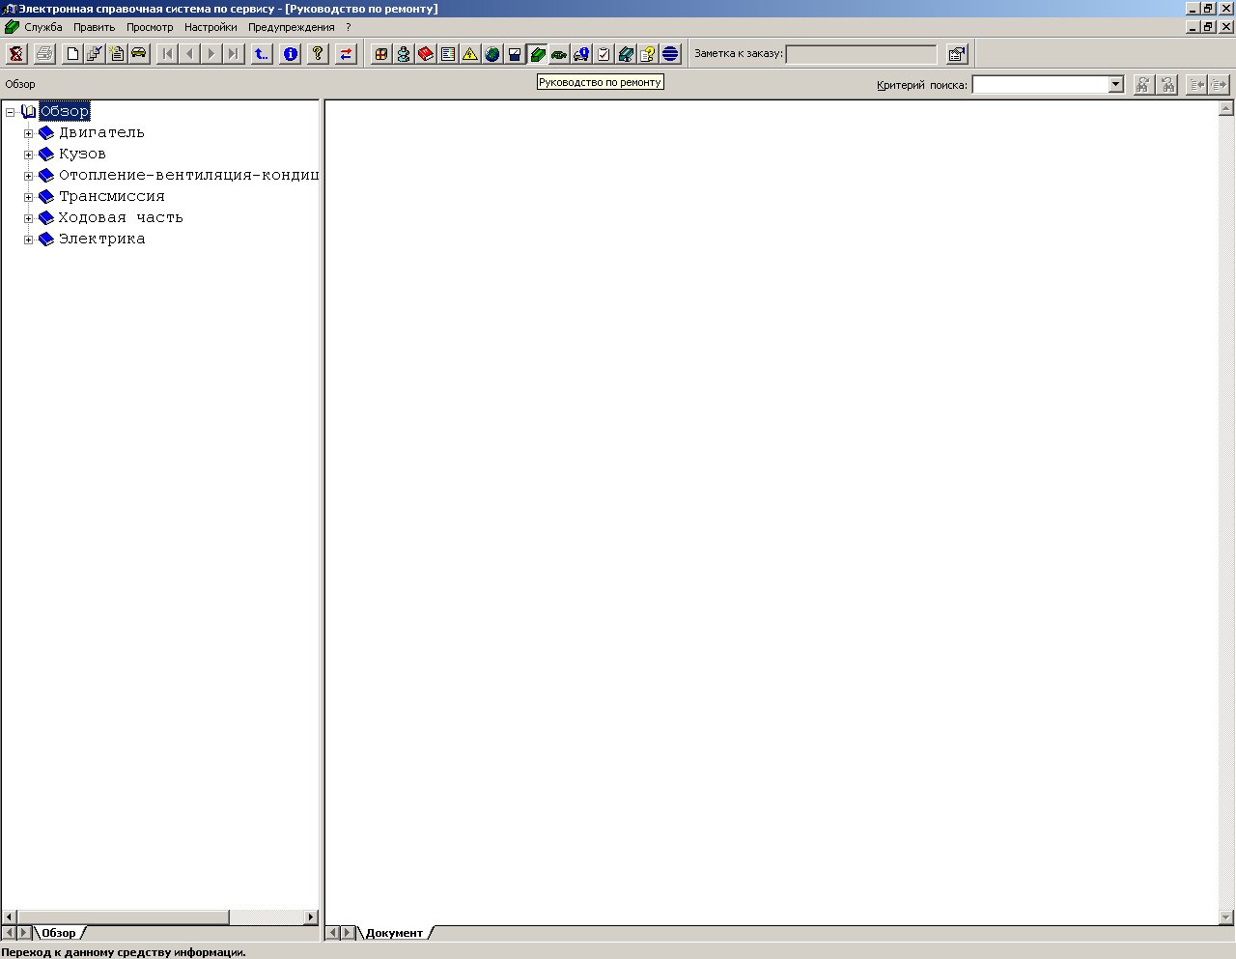Open the Править menu
The image size is (1236, 959).
(x=95, y=27)
